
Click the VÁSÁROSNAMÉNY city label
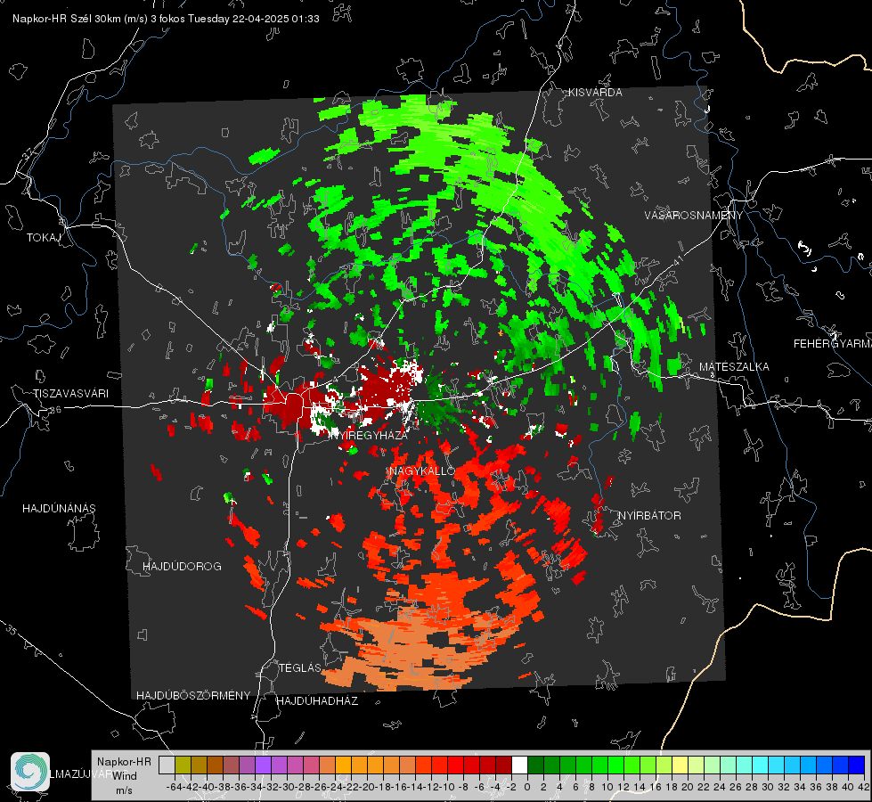pyautogui.click(x=694, y=216)
